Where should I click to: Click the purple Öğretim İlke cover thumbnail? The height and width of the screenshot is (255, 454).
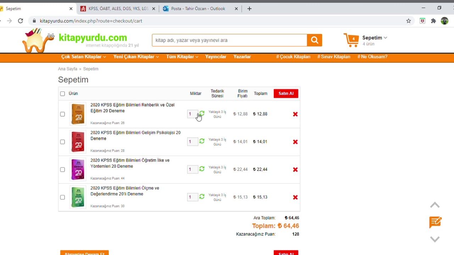coord(78,169)
